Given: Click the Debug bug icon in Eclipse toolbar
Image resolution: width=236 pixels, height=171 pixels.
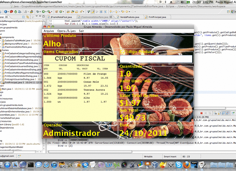Looking at the screenshot, I should [38, 12].
